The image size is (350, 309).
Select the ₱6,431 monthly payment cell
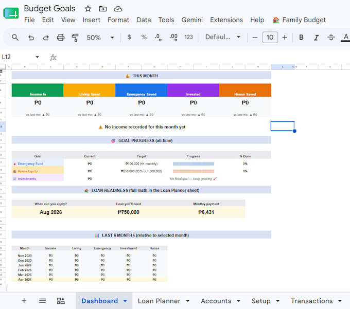(206, 212)
